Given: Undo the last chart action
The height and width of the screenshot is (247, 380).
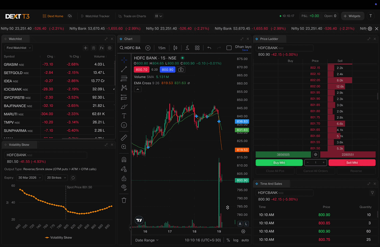Looking at the screenshot, I should pyautogui.click(x=209, y=48).
